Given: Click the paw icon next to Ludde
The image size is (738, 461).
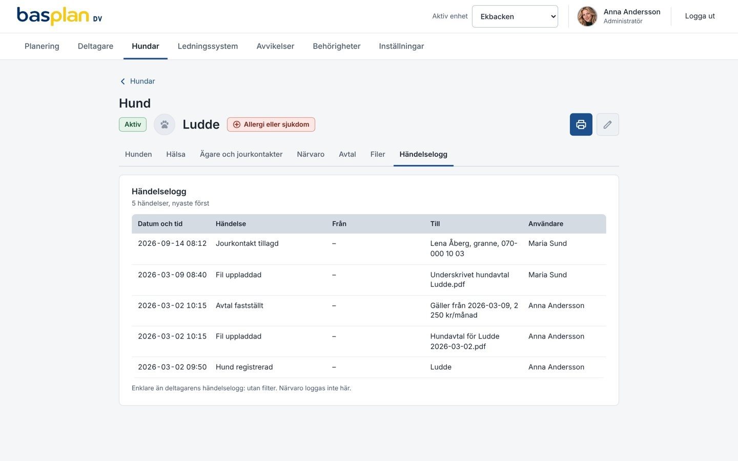Looking at the screenshot, I should (165, 124).
